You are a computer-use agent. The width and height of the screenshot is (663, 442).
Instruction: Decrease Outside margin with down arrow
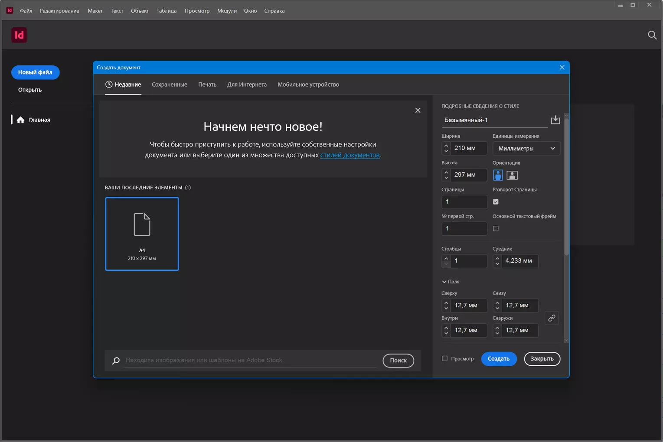[x=497, y=333]
